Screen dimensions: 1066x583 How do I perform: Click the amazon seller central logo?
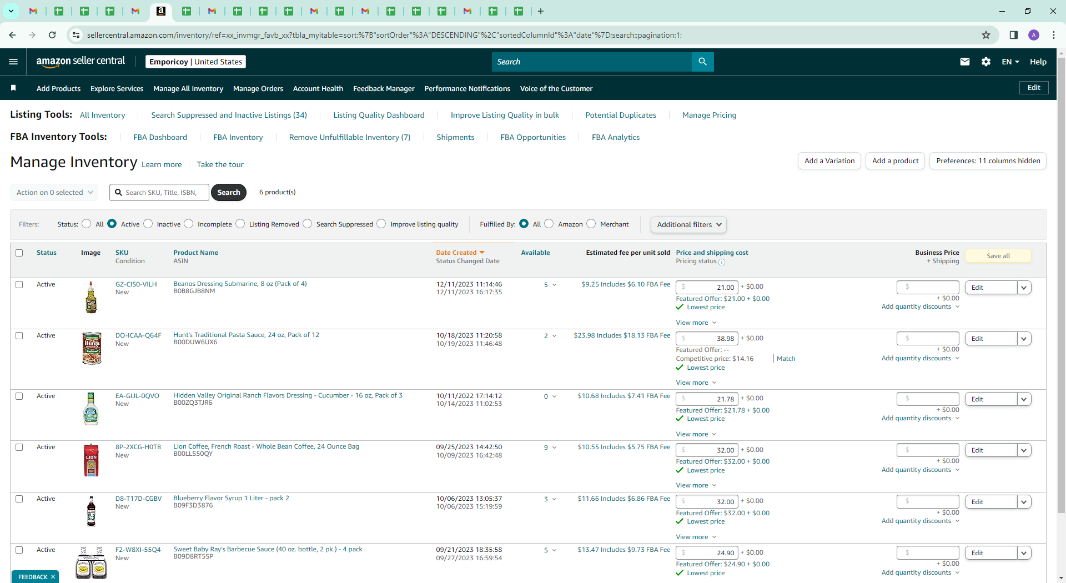pos(81,62)
